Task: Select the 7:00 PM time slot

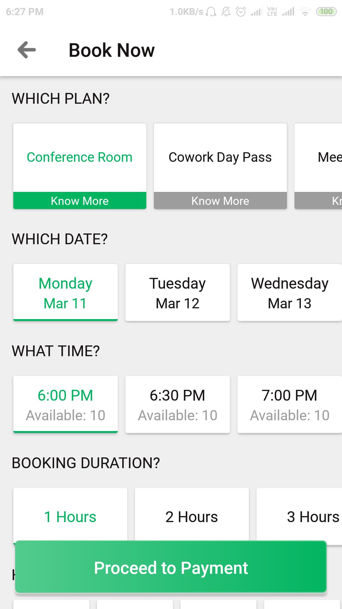Action: pos(290,404)
